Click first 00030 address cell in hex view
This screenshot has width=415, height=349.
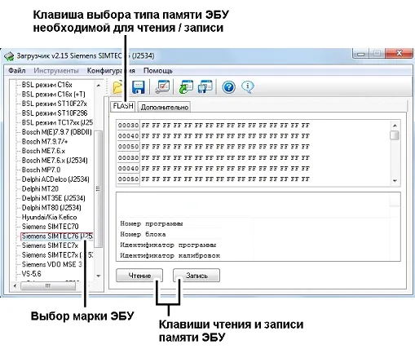128,126
